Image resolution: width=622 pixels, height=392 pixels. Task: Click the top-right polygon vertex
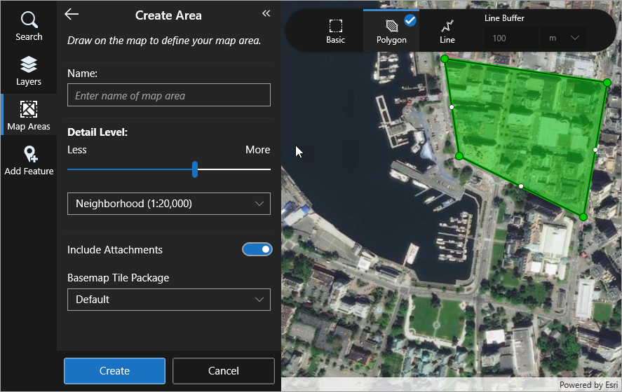pyautogui.click(x=607, y=83)
